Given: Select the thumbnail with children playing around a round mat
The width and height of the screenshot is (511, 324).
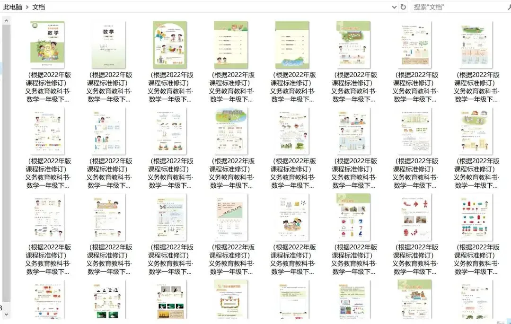Looking at the screenshot, I should [292, 217].
